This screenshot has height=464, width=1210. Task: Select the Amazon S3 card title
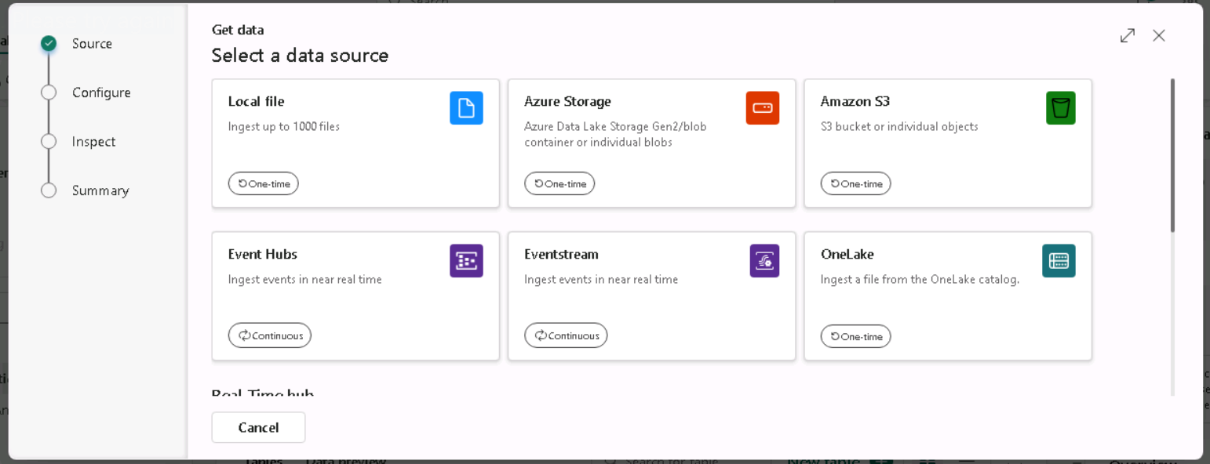pyautogui.click(x=855, y=101)
